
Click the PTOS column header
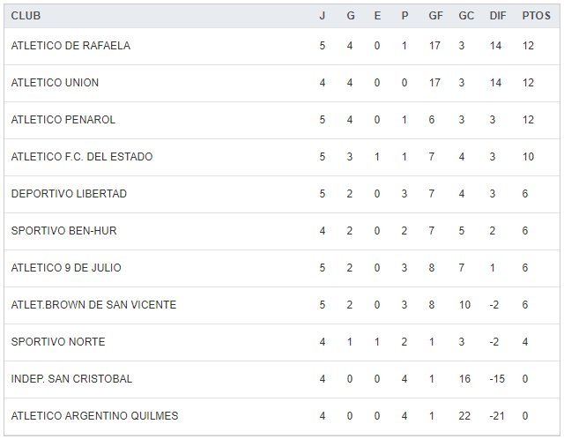(534, 16)
